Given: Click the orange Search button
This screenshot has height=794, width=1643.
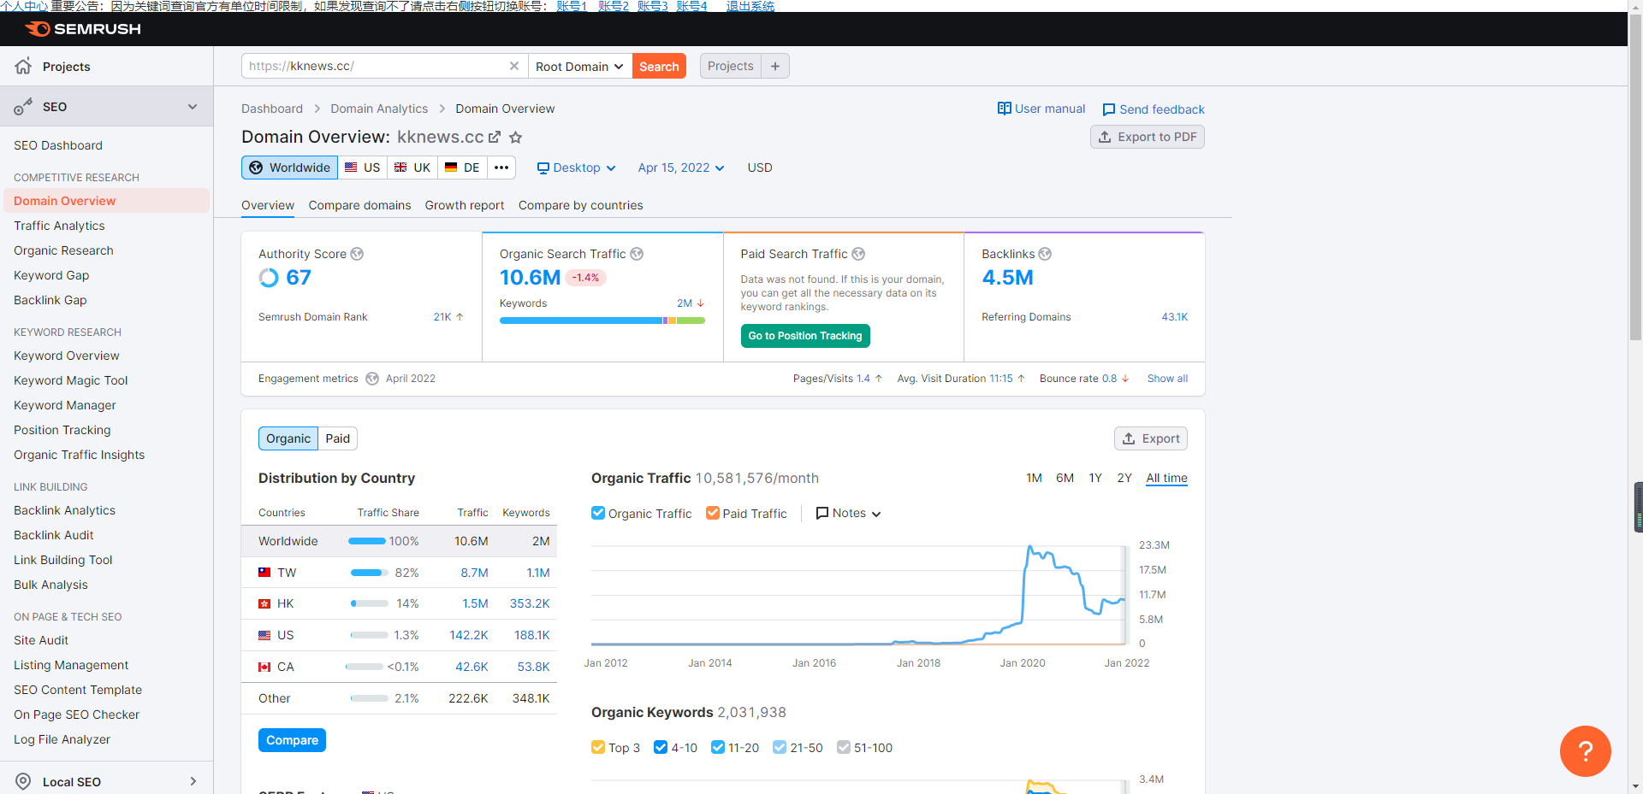Looking at the screenshot, I should (659, 66).
